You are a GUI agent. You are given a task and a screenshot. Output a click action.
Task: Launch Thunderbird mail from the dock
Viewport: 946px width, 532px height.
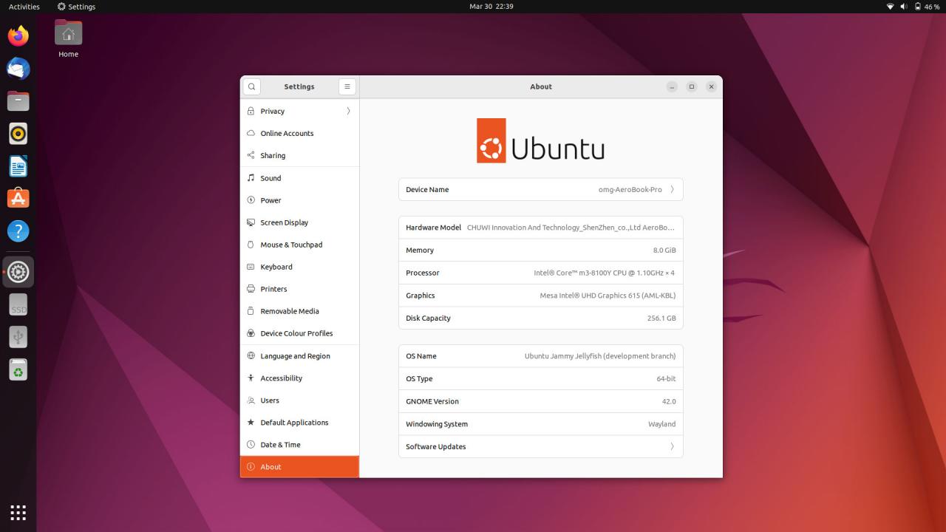pos(18,69)
